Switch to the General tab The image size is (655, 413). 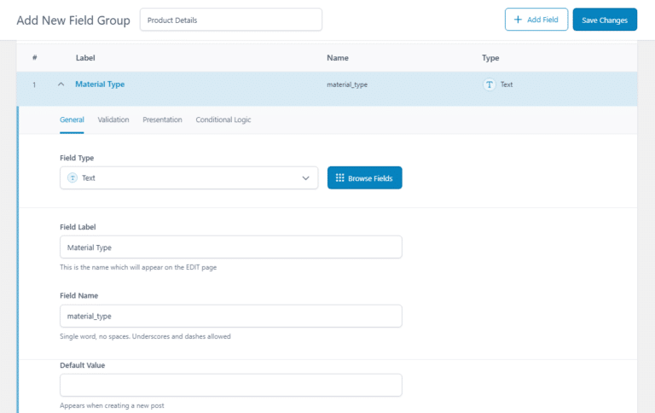[x=72, y=119]
